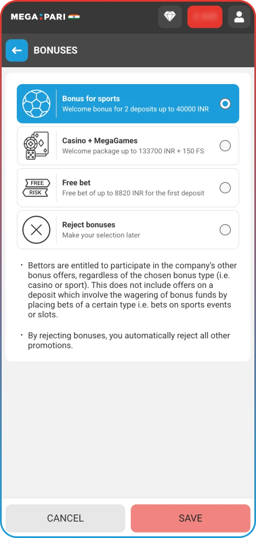The image size is (256, 538).
Task: Click the Casino welcome package description text
Action: tap(133, 151)
